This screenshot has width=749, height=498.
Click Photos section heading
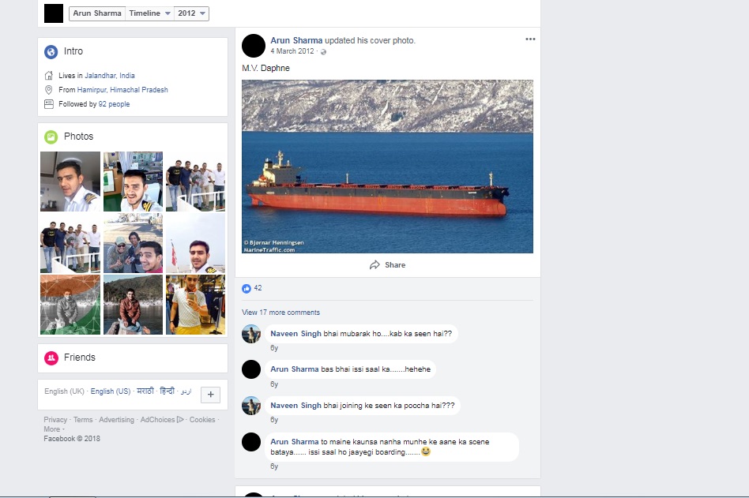pyautogui.click(x=79, y=137)
